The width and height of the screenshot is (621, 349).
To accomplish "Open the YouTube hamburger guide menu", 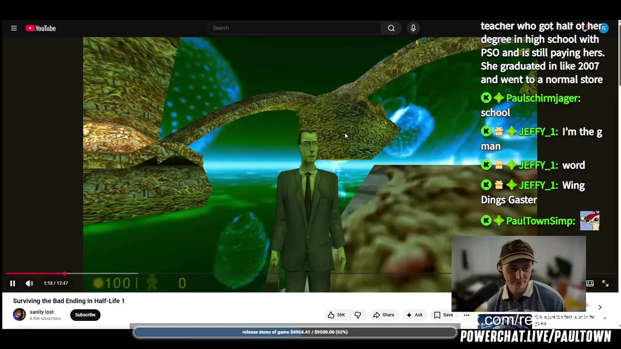I will (14, 28).
